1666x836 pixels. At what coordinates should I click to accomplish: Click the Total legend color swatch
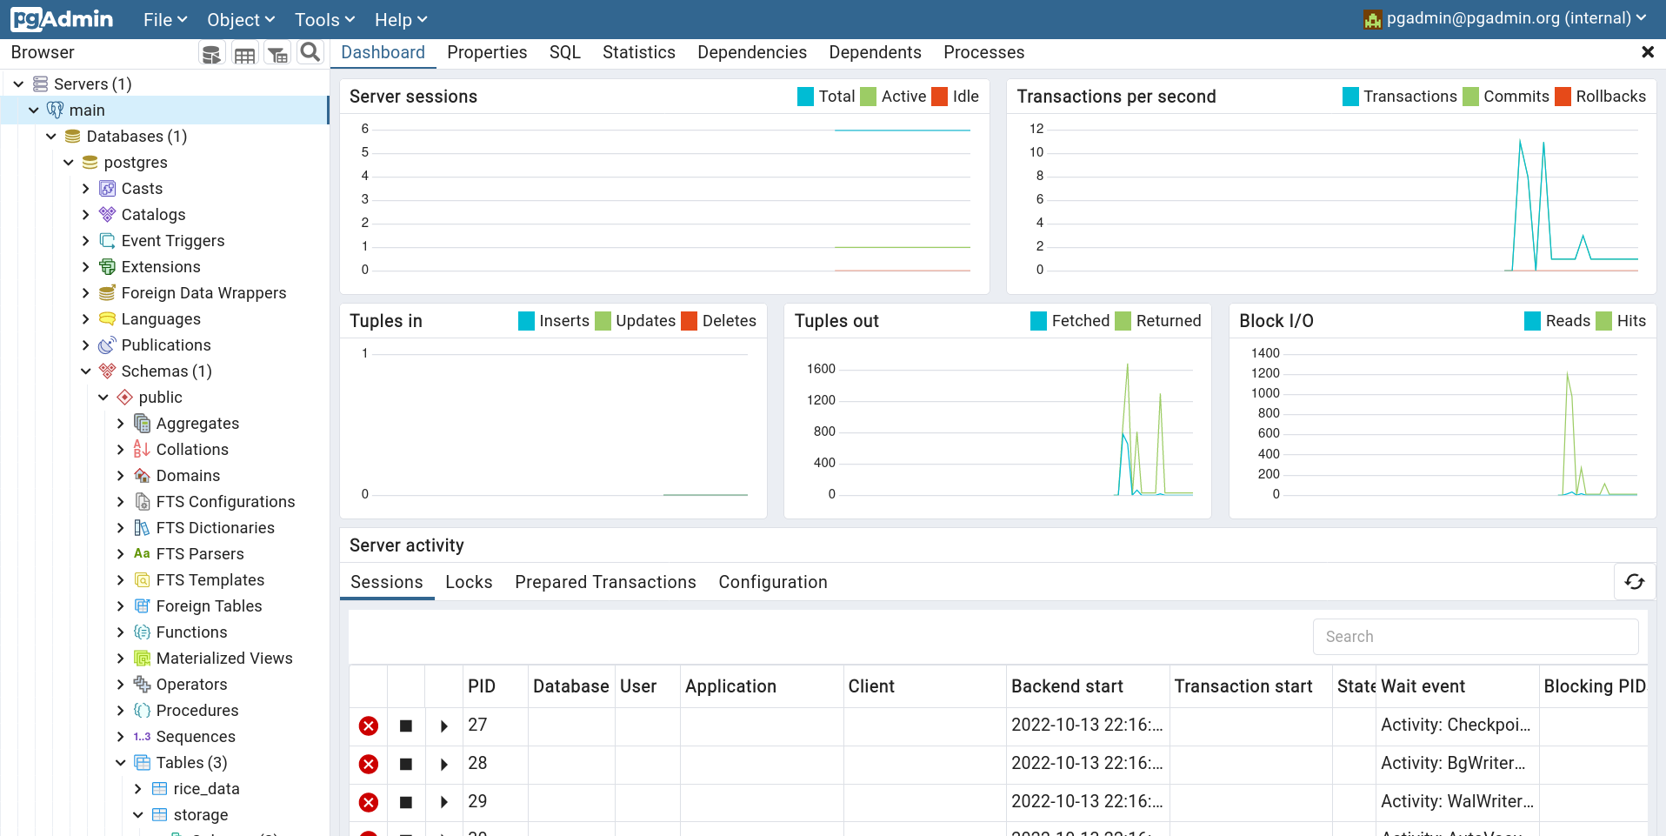(x=805, y=97)
